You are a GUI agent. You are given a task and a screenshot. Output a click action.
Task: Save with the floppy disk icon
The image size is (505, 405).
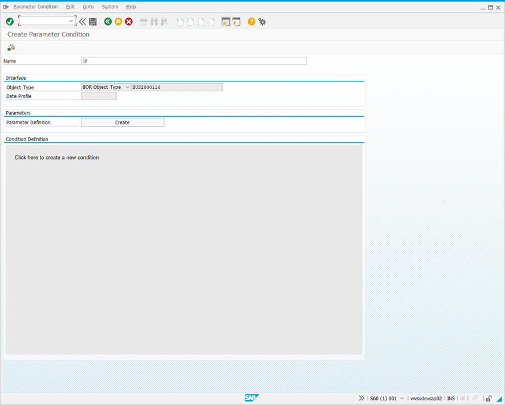click(x=93, y=22)
